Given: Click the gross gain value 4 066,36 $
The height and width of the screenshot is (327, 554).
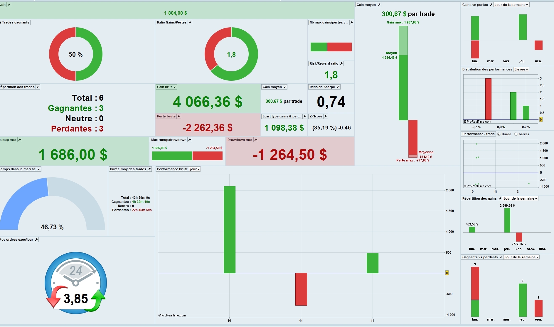Looking at the screenshot, I should 208,102.
